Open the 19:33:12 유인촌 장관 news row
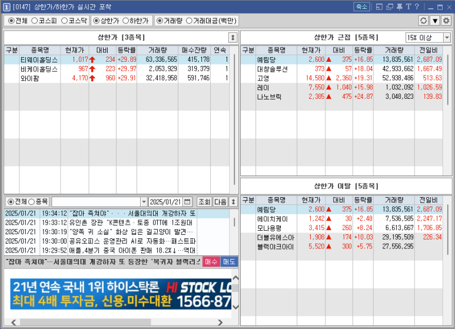Image resolution: width=455 pixels, height=329 pixels. click(117, 222)
